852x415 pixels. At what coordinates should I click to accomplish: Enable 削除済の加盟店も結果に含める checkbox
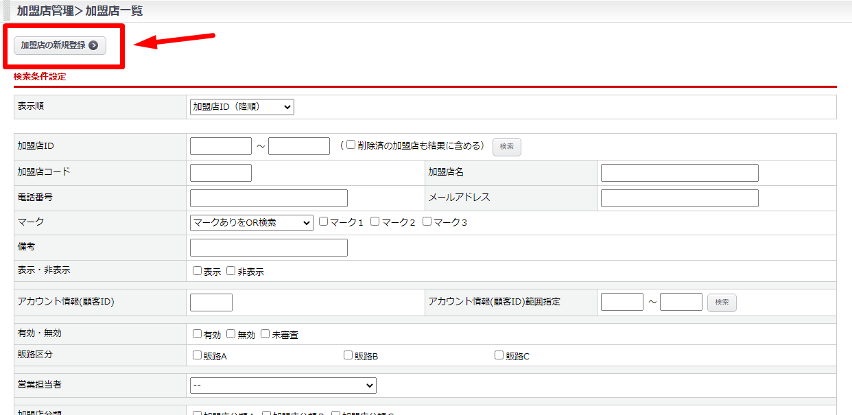[351, 145]
